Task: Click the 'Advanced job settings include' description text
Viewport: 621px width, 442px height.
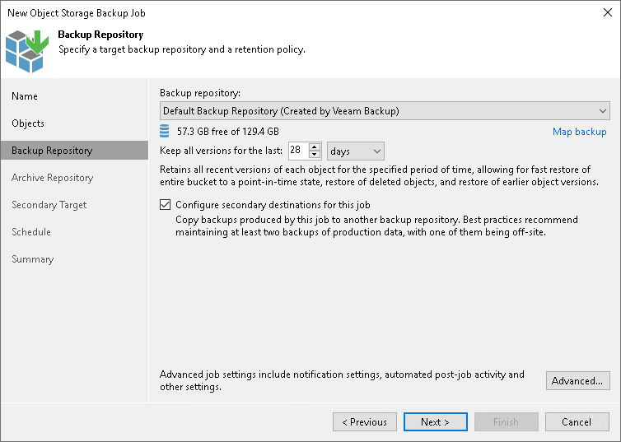Action: pyautogui.click(x=342, y=380)
